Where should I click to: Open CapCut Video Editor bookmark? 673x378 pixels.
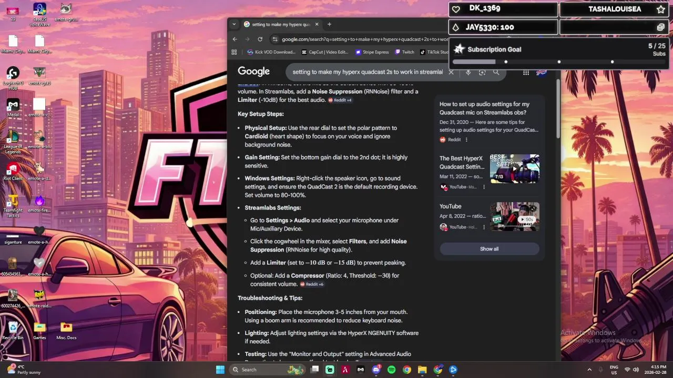click(x=325, y=52)
